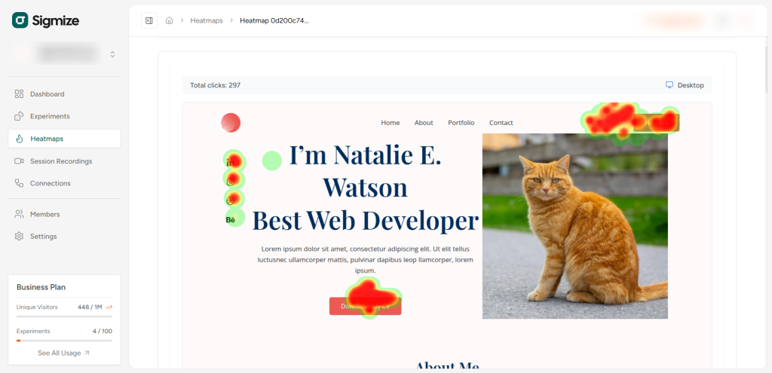Click the Best Web Developer headline

point(366,221)
